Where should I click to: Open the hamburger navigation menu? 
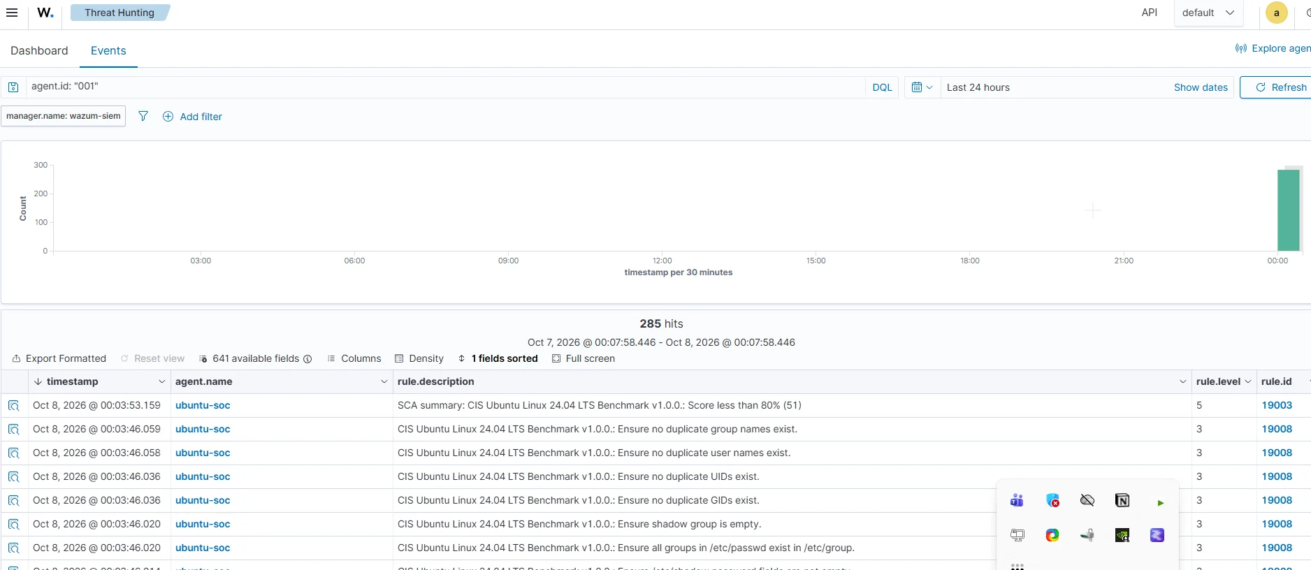click(x=12, y=13)
